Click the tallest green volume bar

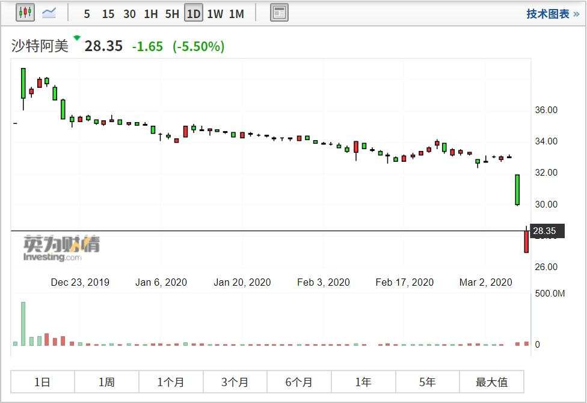23,324
